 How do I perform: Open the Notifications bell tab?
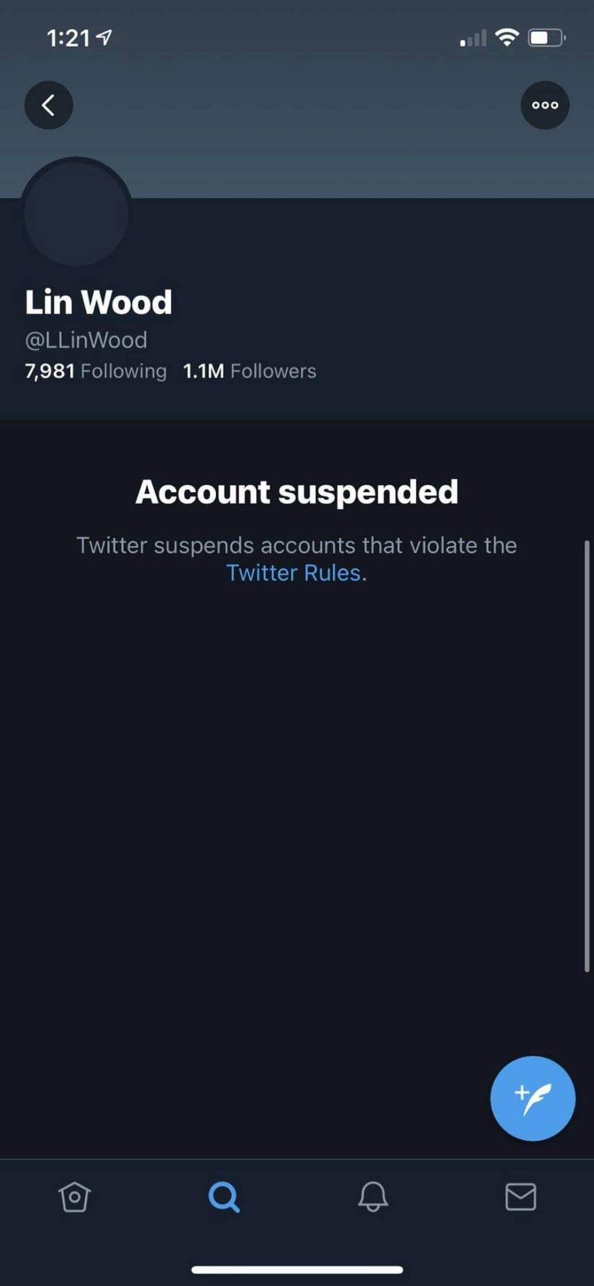(x=373, y=1196)
